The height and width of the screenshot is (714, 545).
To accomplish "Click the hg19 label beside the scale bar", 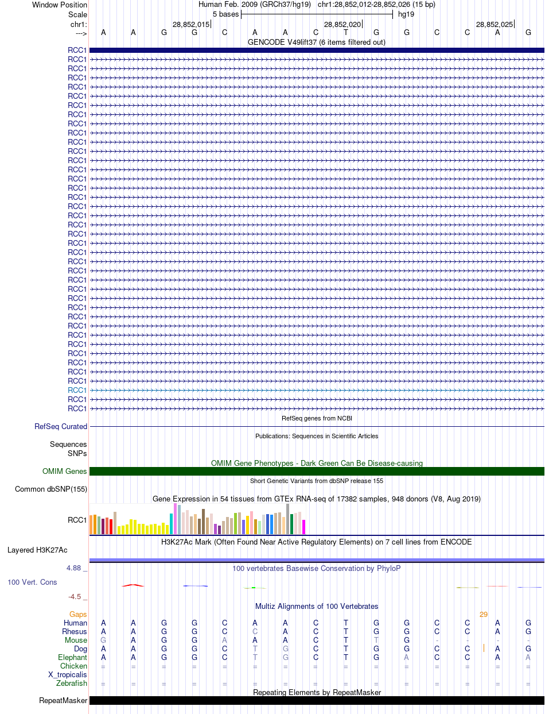I will click(406, 14).
